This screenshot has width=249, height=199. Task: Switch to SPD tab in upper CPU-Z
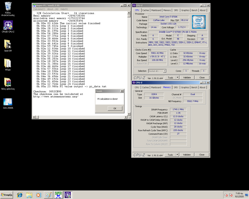tap(176, 10)
